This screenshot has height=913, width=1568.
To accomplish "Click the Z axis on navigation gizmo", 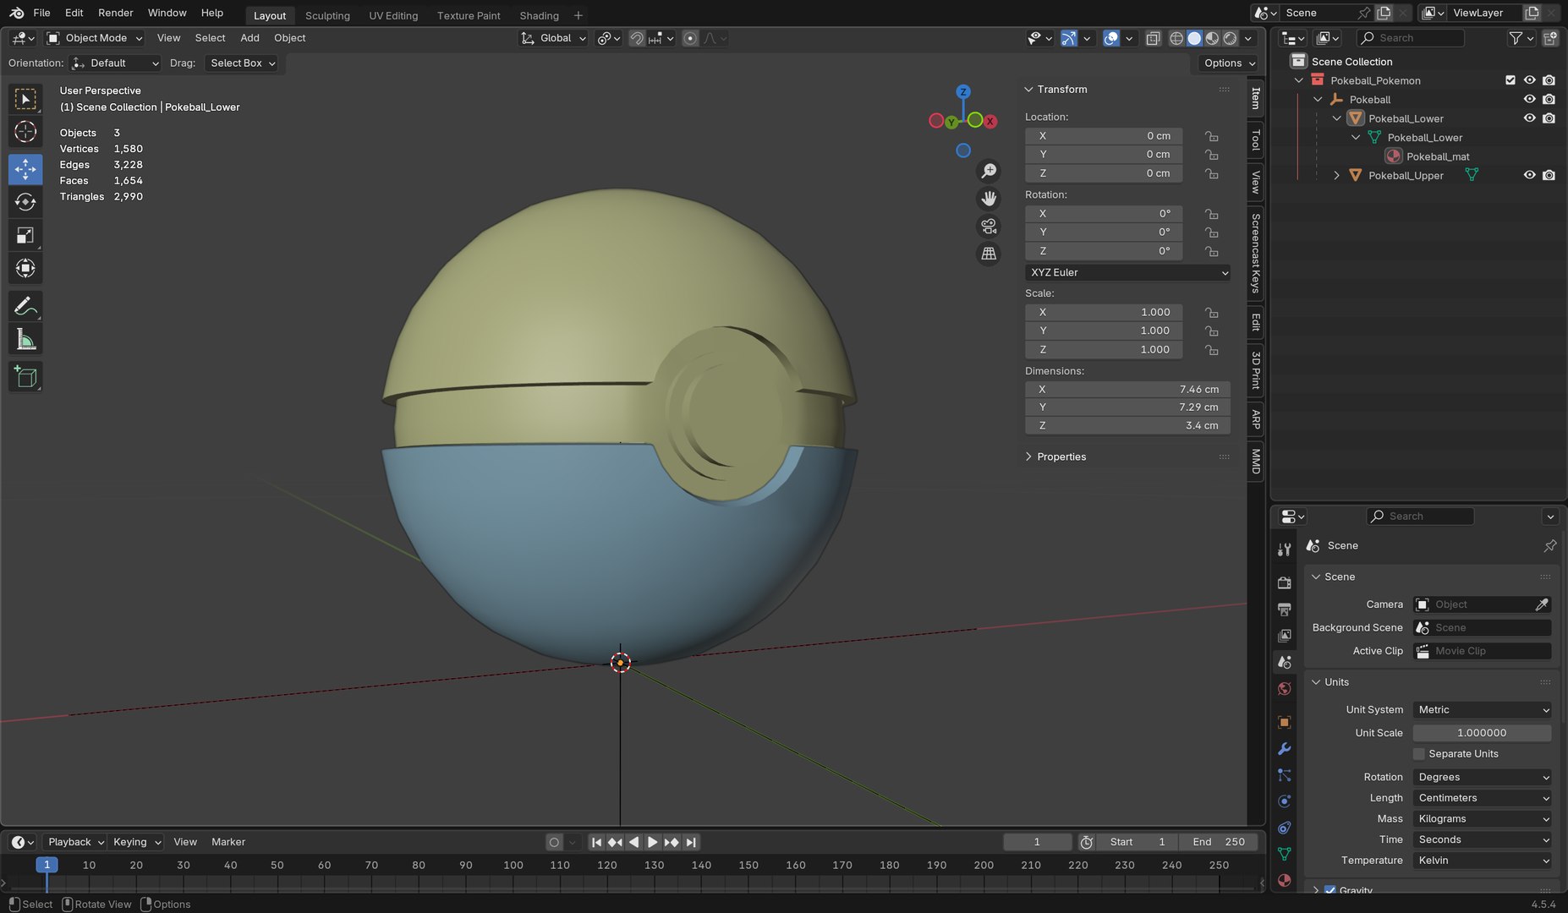I will pos(963,91).
